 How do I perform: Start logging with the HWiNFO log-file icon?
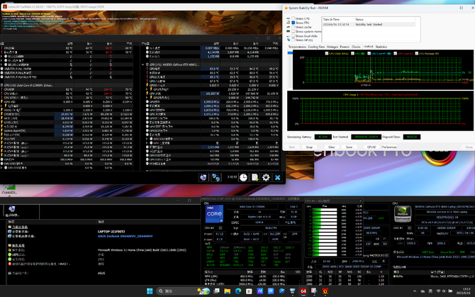(x=255, y=177)
